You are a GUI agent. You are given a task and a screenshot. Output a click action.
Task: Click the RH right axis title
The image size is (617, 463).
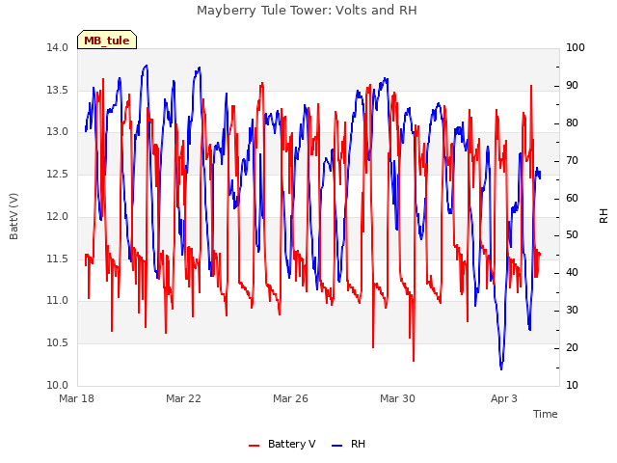[604, 216]
